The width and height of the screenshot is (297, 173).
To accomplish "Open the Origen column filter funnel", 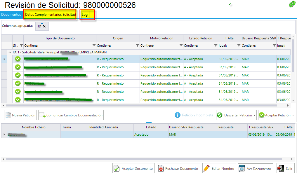I will tap(138, 46).
